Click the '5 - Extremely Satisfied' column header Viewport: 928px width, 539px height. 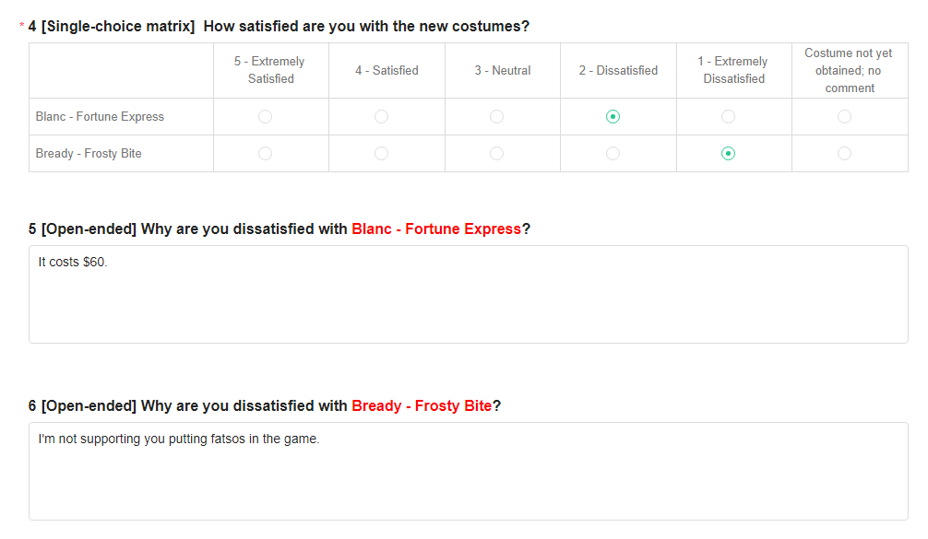pos(270,70)
